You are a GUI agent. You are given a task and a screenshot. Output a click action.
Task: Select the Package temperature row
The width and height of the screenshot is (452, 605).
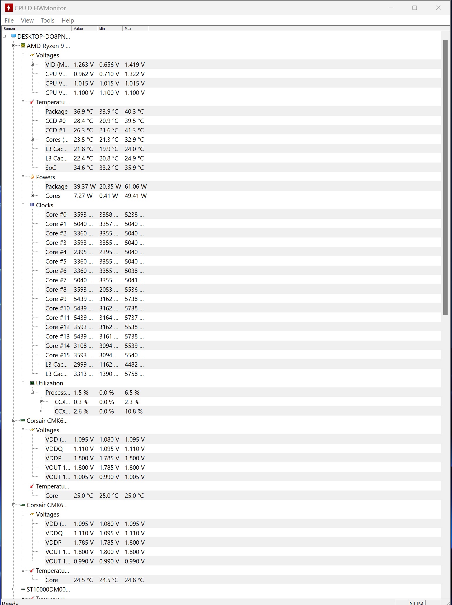tap(243, 111)
